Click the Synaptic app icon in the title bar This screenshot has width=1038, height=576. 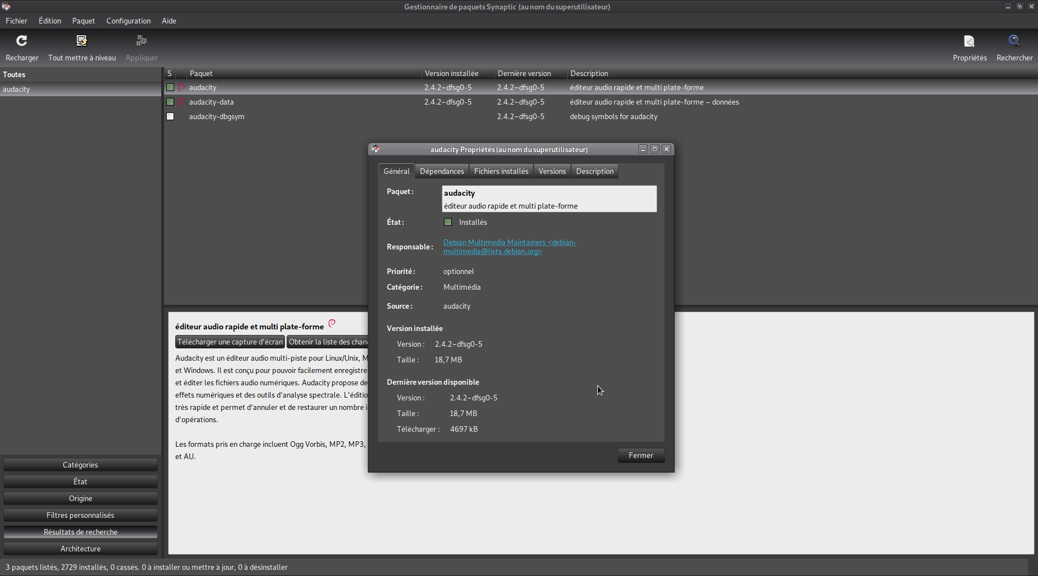click(6, 6)
